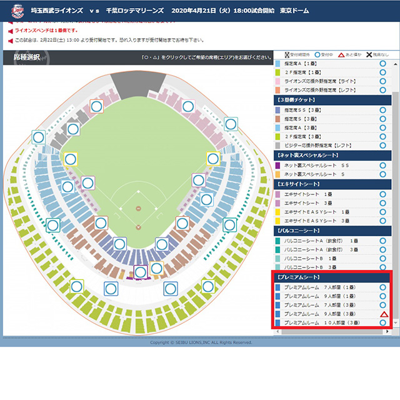The width and height of the screenshot is (400, 400).
Task: Click availability circle for バルコニーシートA(飲食付) 1塁
Action: (382, 241)
